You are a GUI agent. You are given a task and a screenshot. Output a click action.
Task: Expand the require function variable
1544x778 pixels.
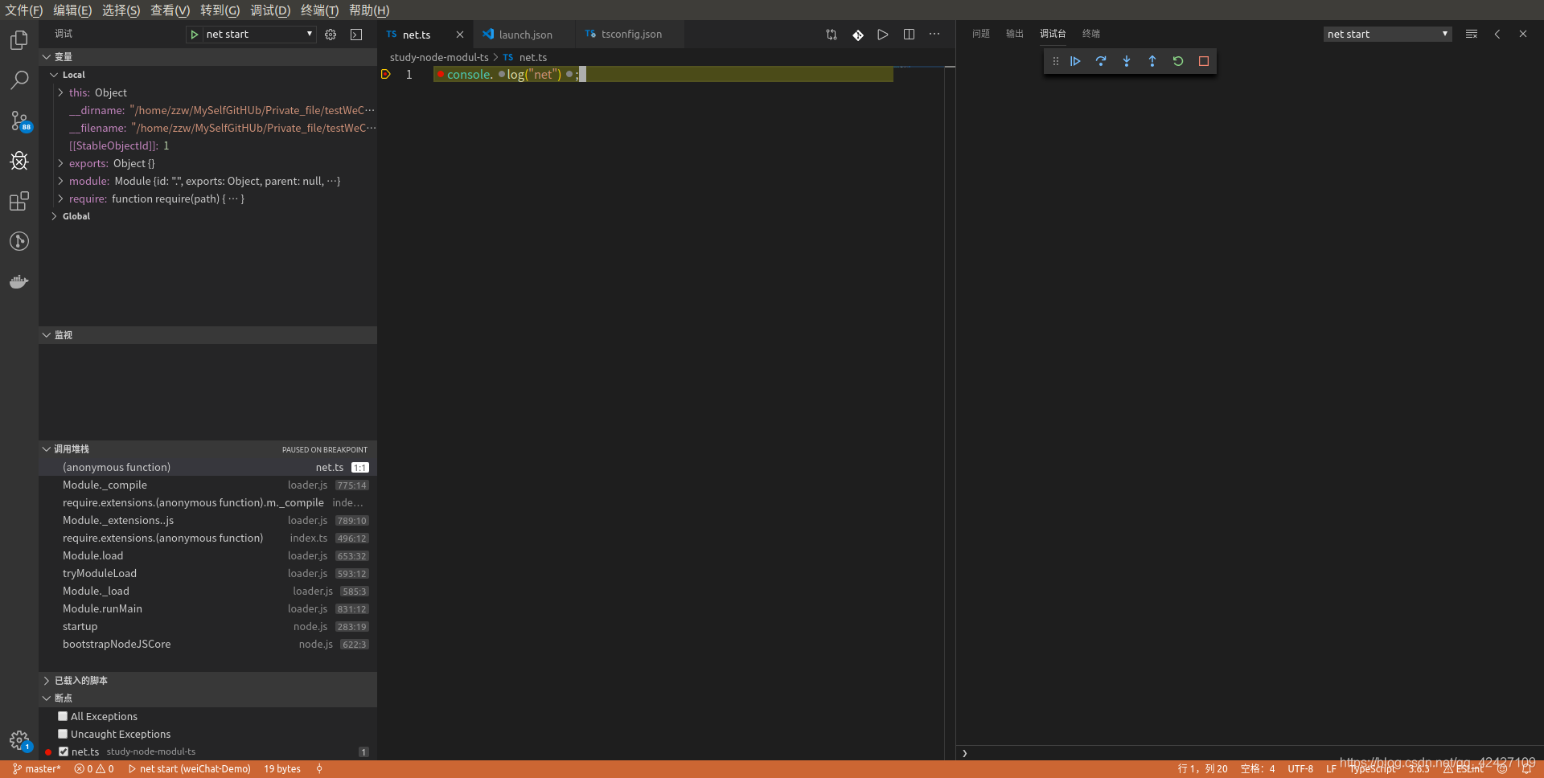tap(60, 199)
